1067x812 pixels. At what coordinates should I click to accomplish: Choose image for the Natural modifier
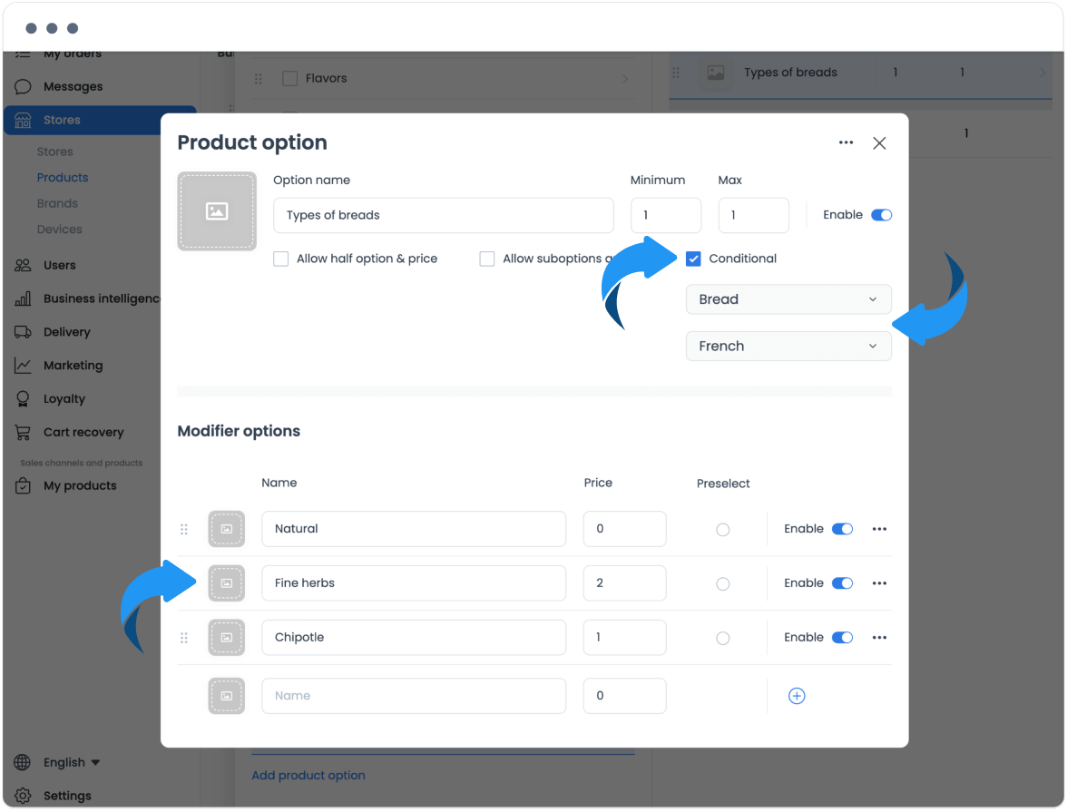pyautogui.click(x=227, y=529)
